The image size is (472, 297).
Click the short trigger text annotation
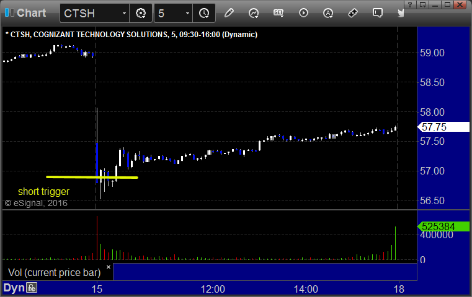43,192
